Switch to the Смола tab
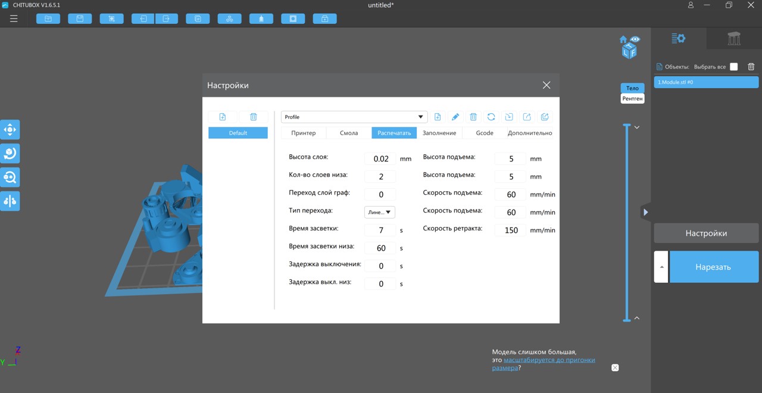Viewport: 762px width, 393px height. click(x=349, y=133)
